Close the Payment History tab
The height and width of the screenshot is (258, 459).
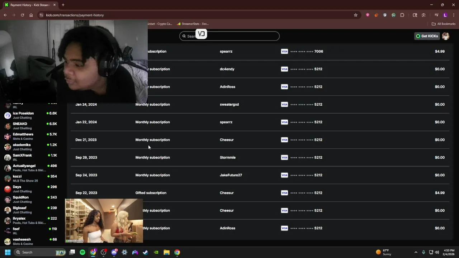pyautogui.click(x=55, y=5)
